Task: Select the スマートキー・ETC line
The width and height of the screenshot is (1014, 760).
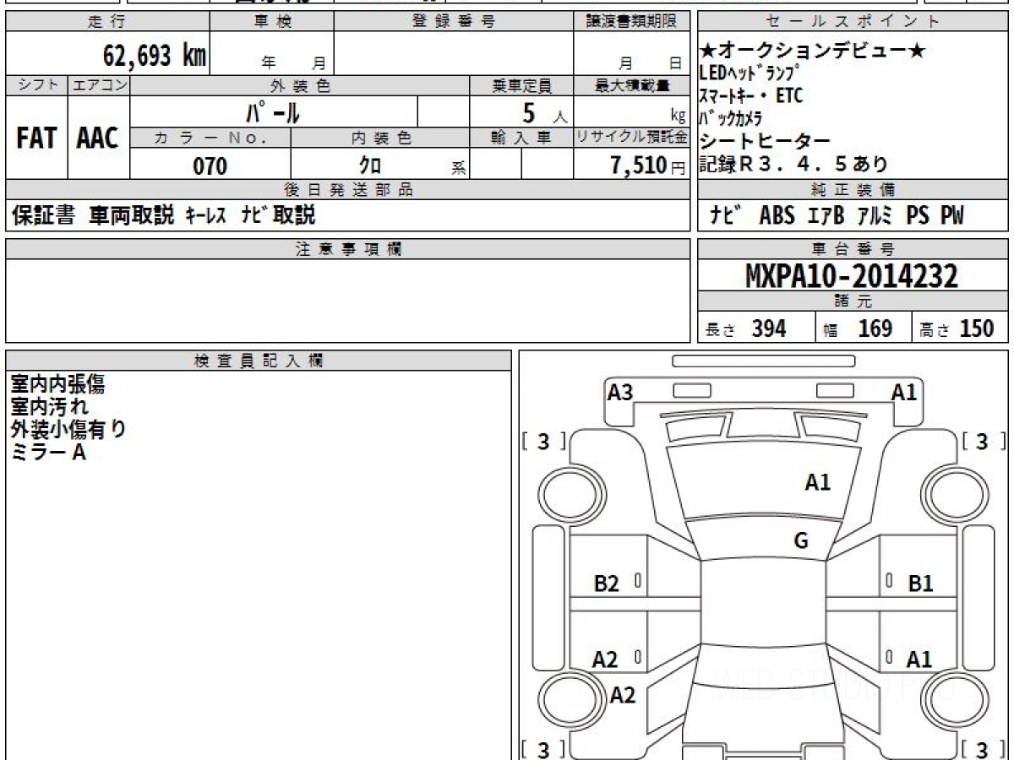Action: pos(751,96)
